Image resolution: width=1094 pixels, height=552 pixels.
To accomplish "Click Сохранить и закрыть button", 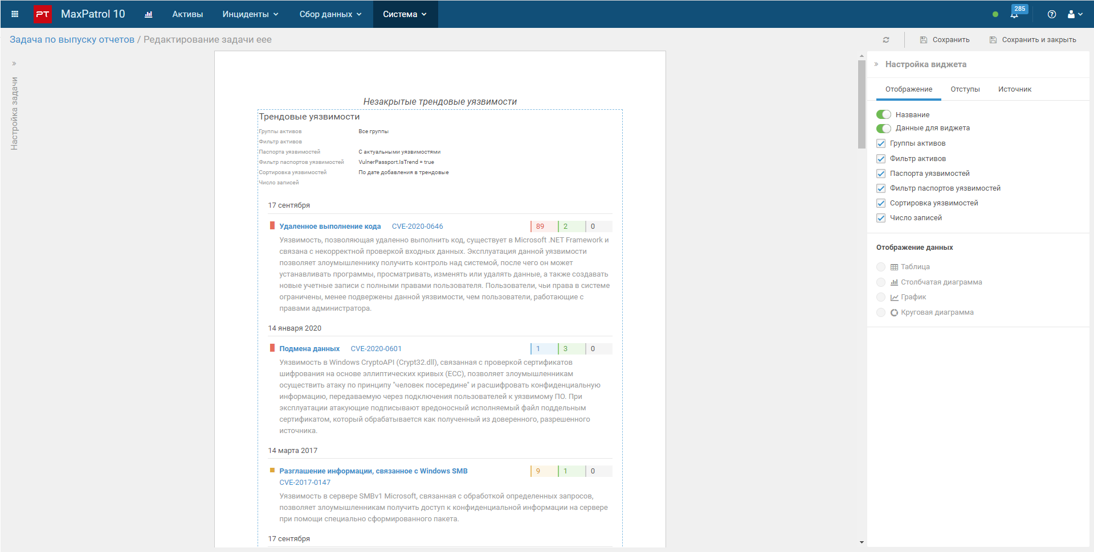I will point(1032,40).
